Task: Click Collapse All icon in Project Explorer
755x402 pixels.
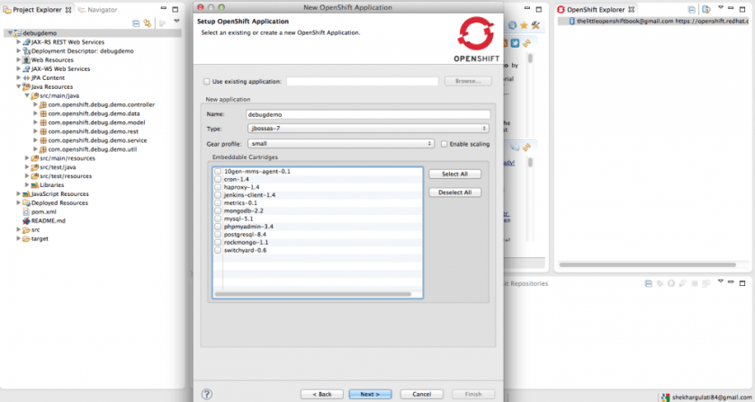Action: point(136,22)
